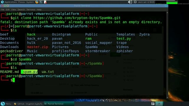189x106 pixels.
Task: Click the green CPU monitor graph in panel
Action: (x=172, y=2)
